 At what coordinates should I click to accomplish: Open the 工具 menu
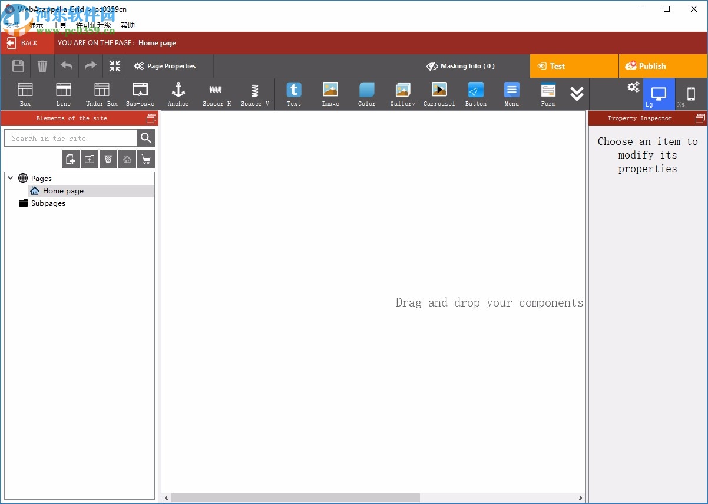coord(59,25)
